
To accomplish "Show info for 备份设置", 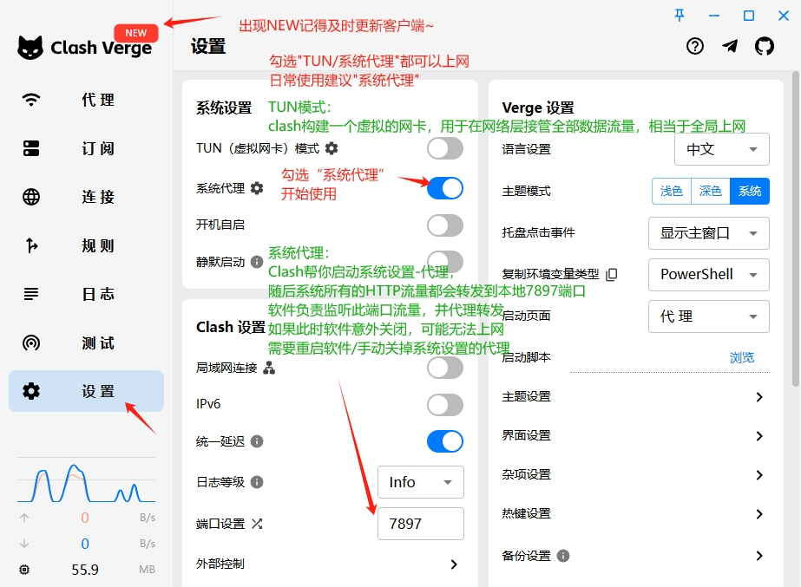I will tap(563, 556).
